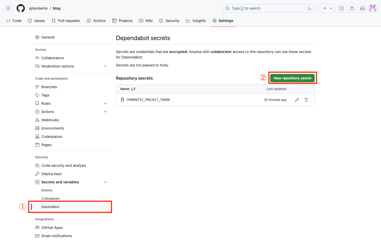This screenshot has height=248, width=381.
Task: Open Tags settings
Action: click(x=71, y=95)
